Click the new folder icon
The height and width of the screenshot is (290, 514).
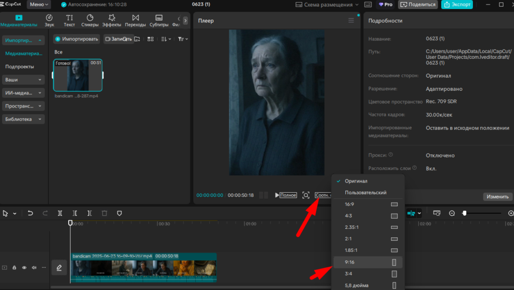[137, 39]
